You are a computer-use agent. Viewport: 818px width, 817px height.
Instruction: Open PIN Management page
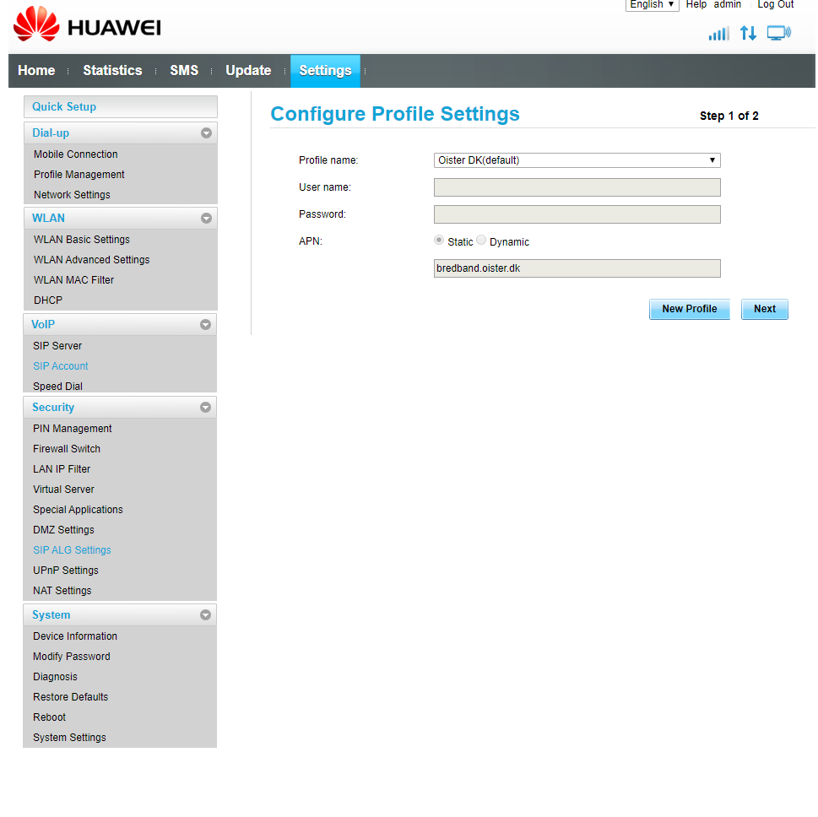coord(72,429)
